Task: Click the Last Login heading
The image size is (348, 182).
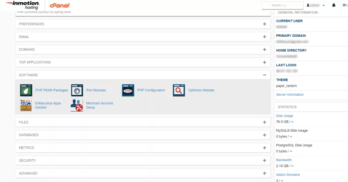Action: 286,65
